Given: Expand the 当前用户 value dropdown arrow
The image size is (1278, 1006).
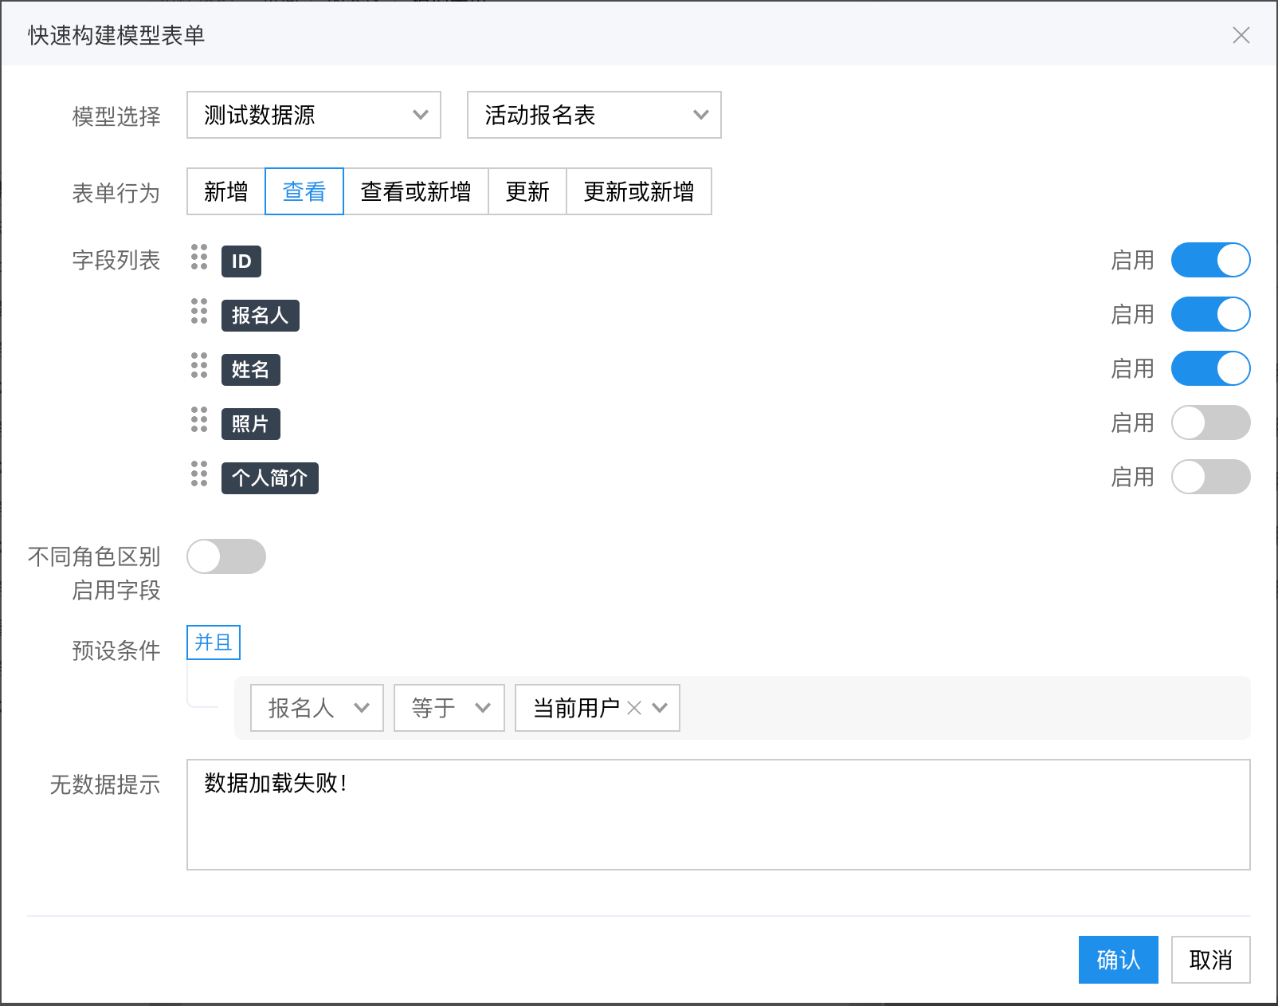Looking at the screenshot, I should click(x=660, y=708).
